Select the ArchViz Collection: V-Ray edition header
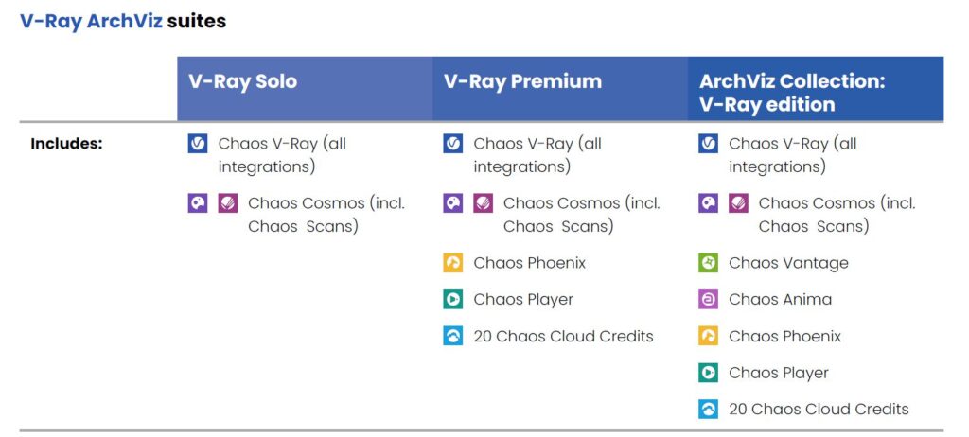Screen dimensions: 969x437 (x=816, y=88)
